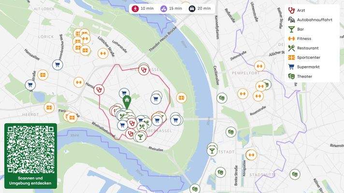The height and width of the screenshot is (193, 344).
Task: Click the fitness marker near Pempelfort label
Action: [259, 66]
